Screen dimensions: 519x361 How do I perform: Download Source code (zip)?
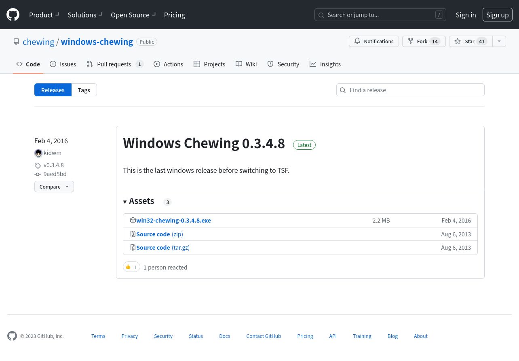point(160,234)
